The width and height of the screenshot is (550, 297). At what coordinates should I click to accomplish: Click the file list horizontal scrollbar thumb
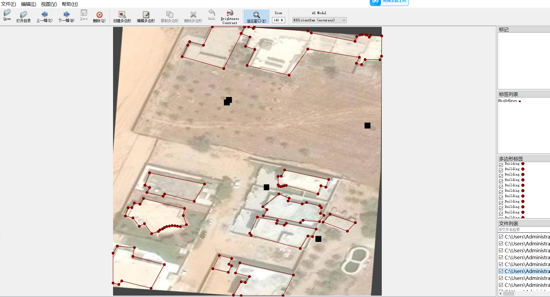[509, 294]
